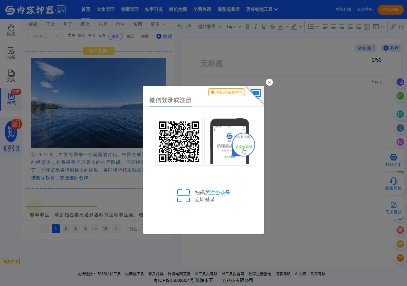Insert an image into the editor

tap(367, 27)
